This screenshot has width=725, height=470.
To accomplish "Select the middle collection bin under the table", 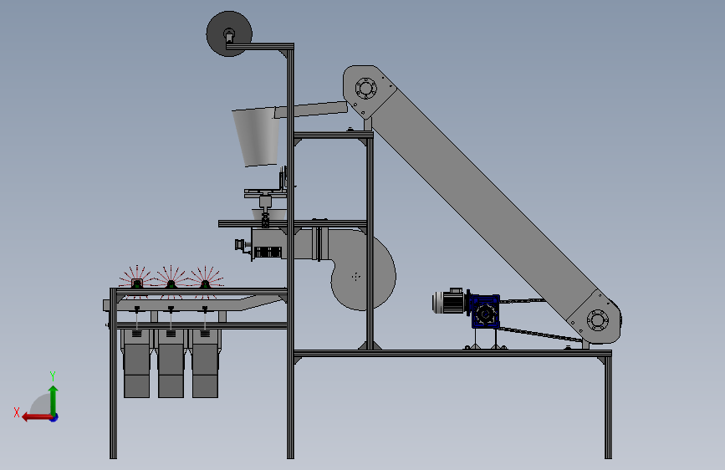I will (171, 364).
